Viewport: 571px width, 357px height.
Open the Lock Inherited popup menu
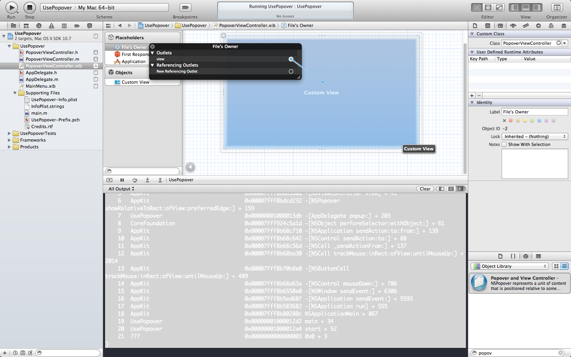point(535,136)
